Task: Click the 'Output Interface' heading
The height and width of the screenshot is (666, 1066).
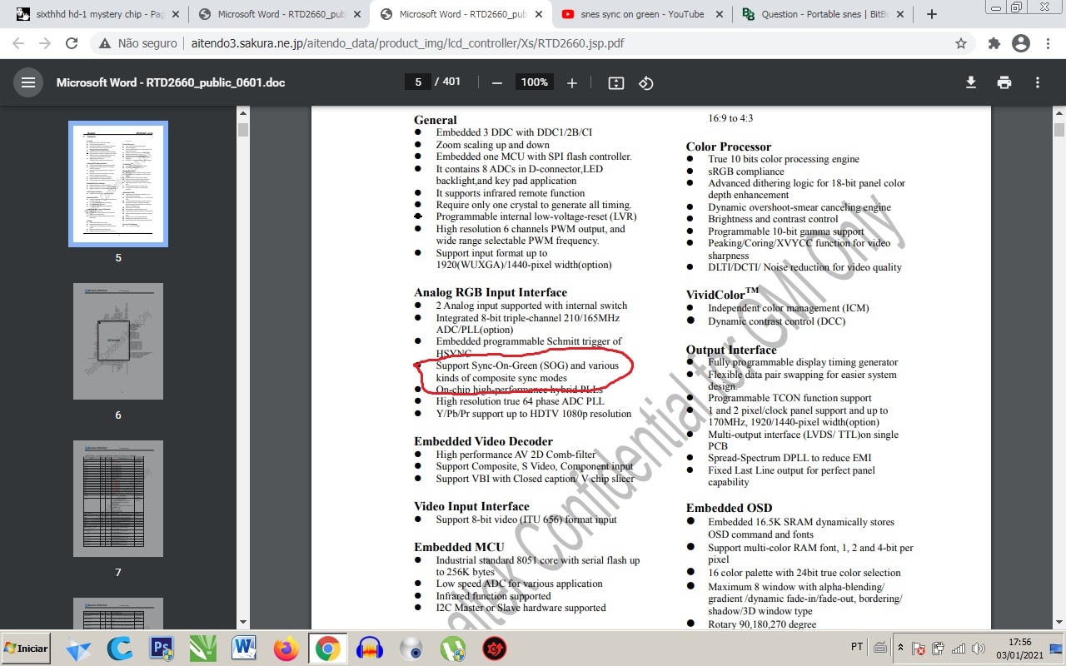Action: tap(731, 350)
